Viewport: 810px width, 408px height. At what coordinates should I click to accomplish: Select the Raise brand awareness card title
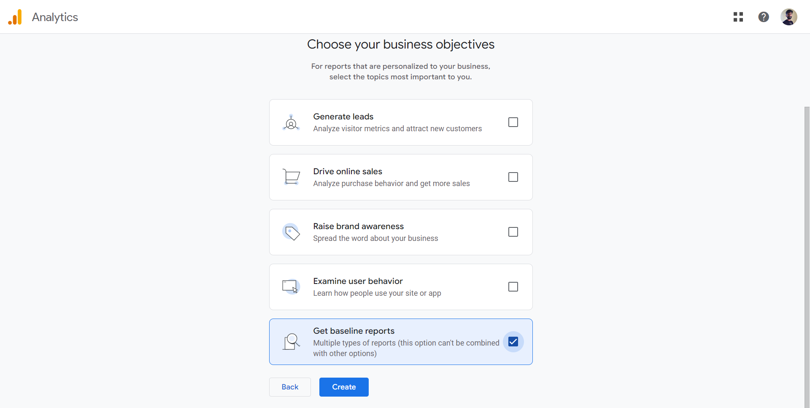[x=358, y=226]
